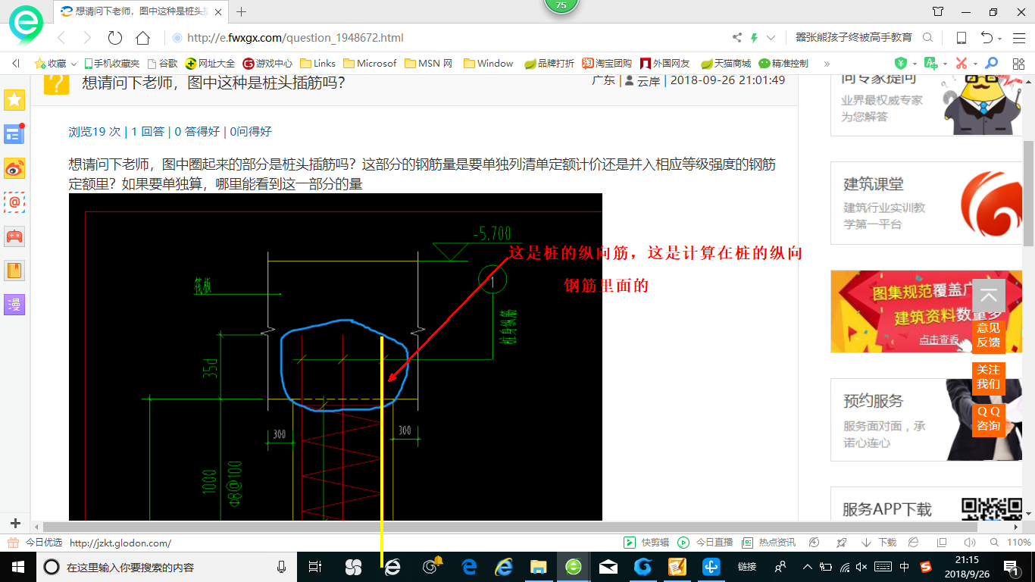Open the Weibo icon in the sidebar
This screenshot has width=1035, height=582.
14,168
